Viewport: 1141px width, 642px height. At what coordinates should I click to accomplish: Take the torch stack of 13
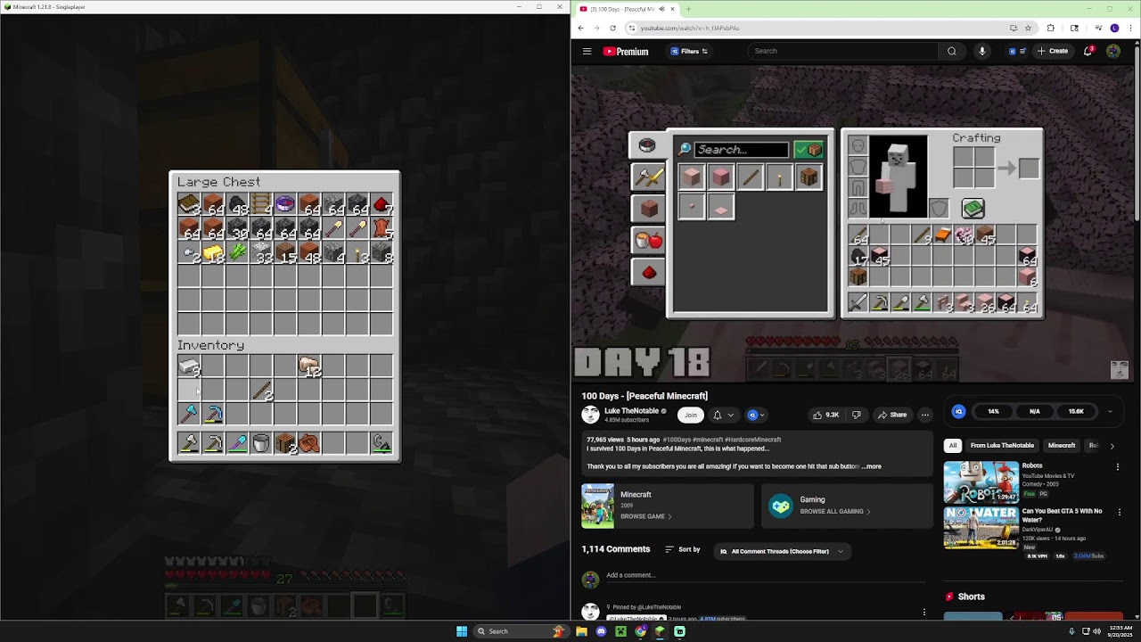(x=357, y=254)
